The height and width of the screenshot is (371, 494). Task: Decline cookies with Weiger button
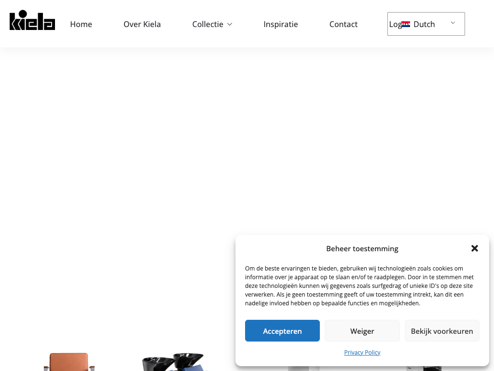[x=362, y=330]
